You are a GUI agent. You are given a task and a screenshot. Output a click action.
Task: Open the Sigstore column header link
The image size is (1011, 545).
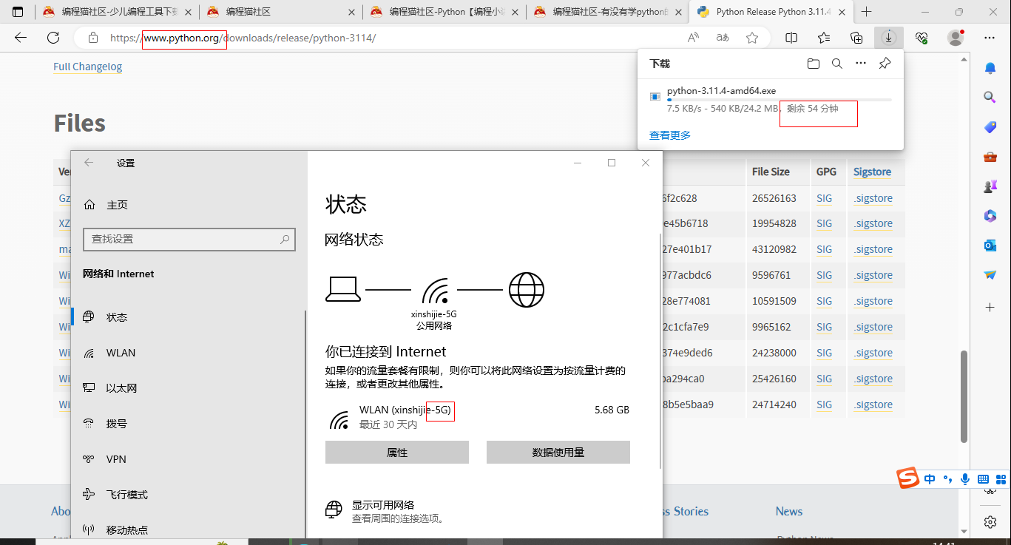872,172
